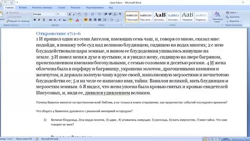Toggle subscript formatting
The height and width of the screenshot is (141, 250).
pyautogui.click(x=55, y=20)
